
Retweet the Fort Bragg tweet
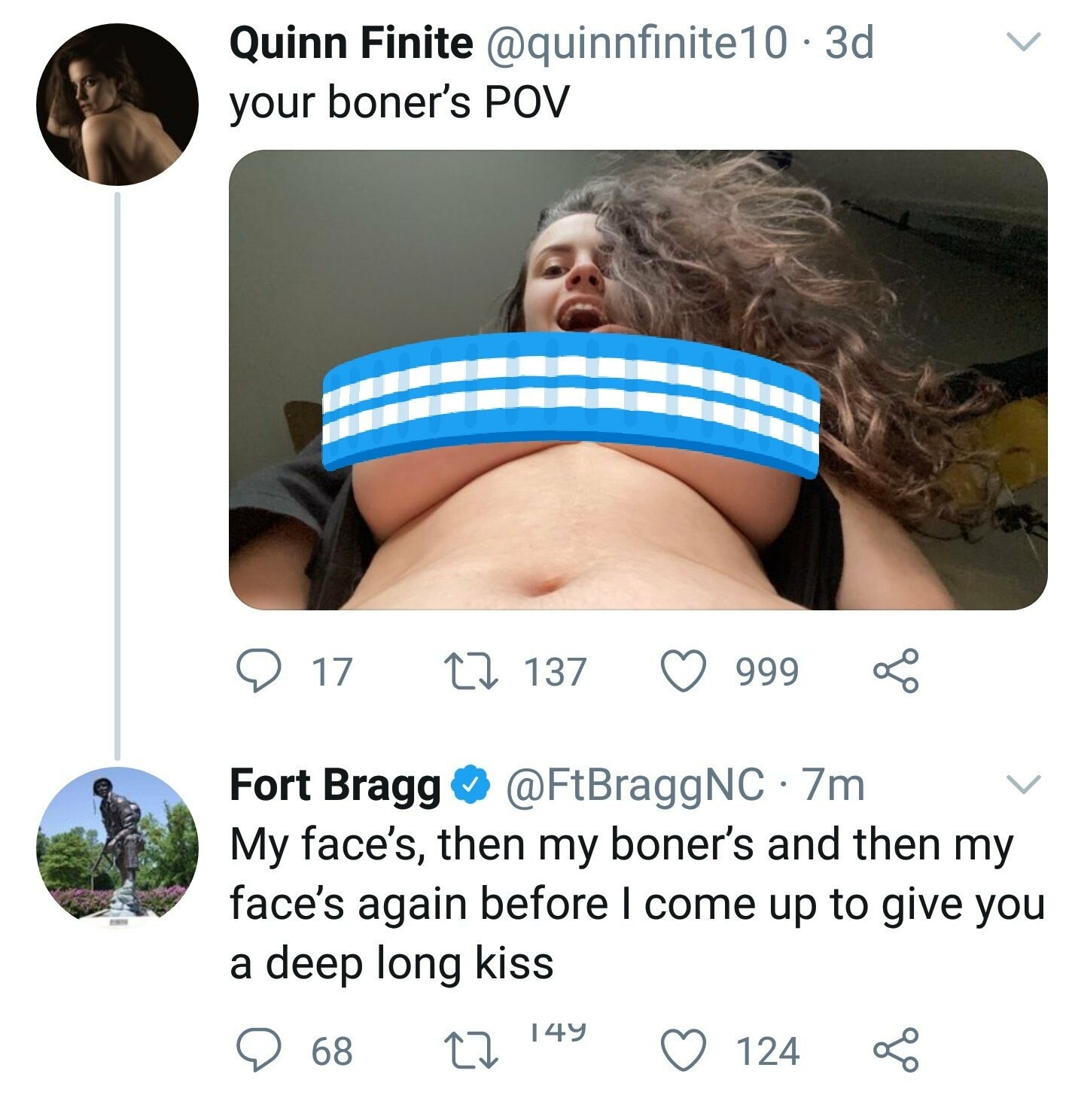point(471,1051)
